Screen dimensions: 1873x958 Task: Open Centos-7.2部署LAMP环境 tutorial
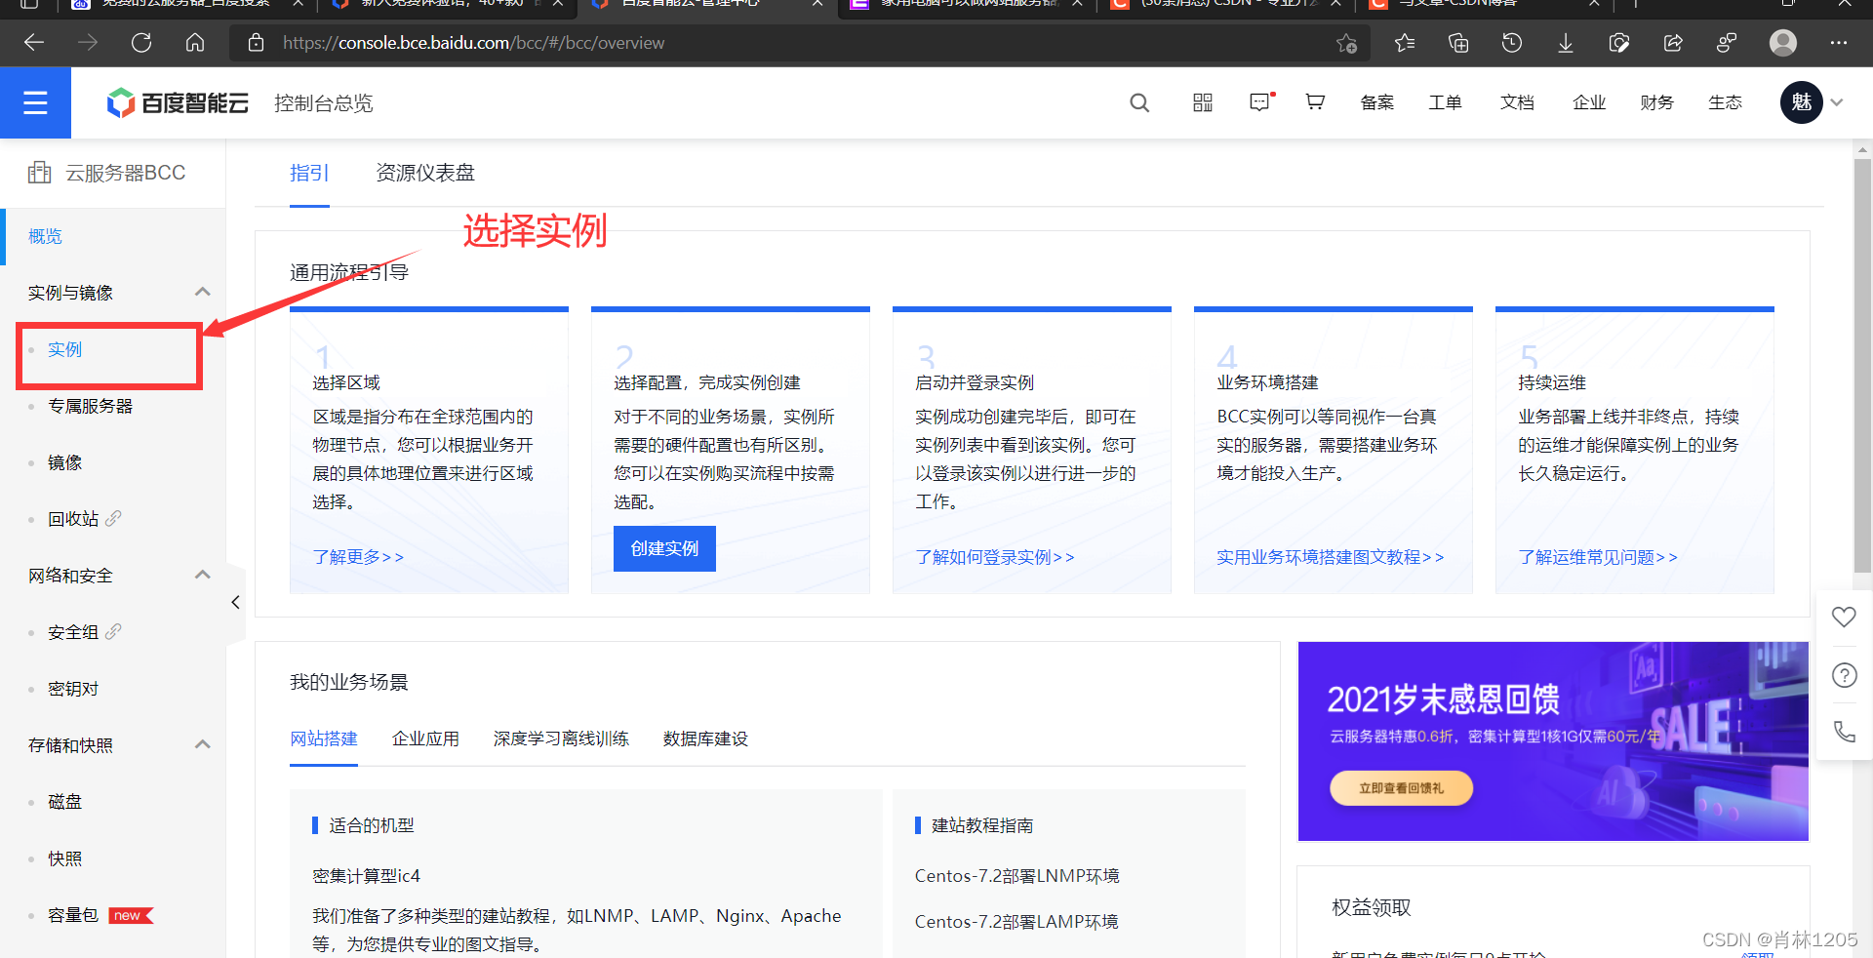coord(1016,922)
